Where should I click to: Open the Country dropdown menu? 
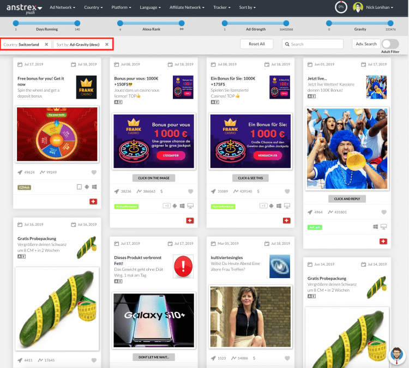[93, 7]
